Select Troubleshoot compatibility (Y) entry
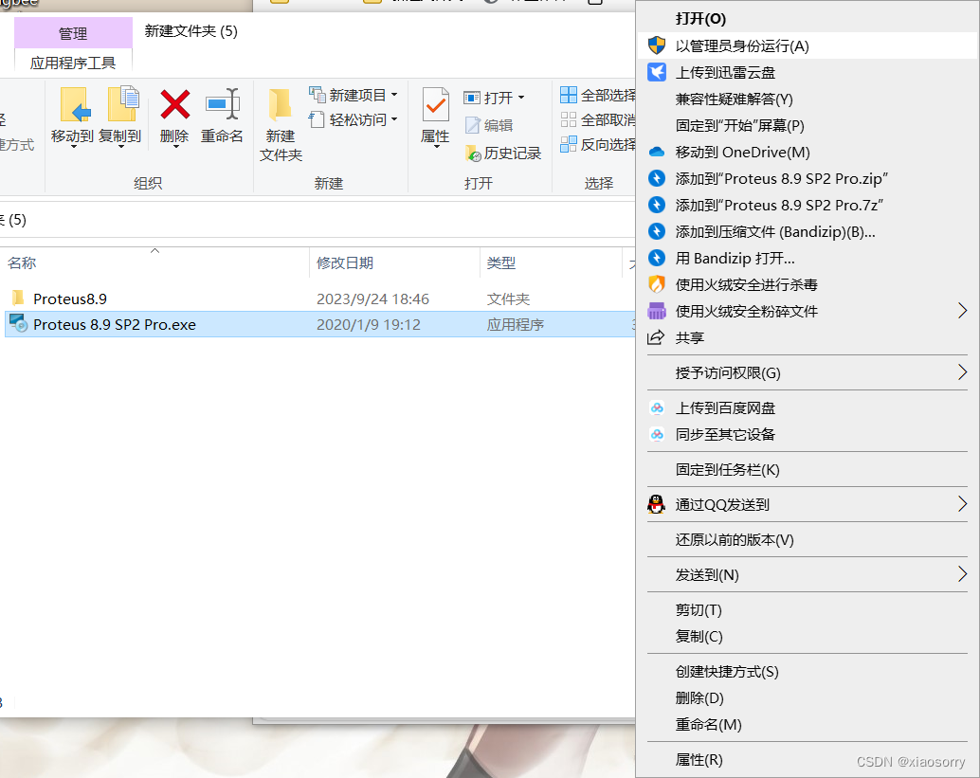The image size is (980, 778). pyautogui.click(x=808, y=99)
